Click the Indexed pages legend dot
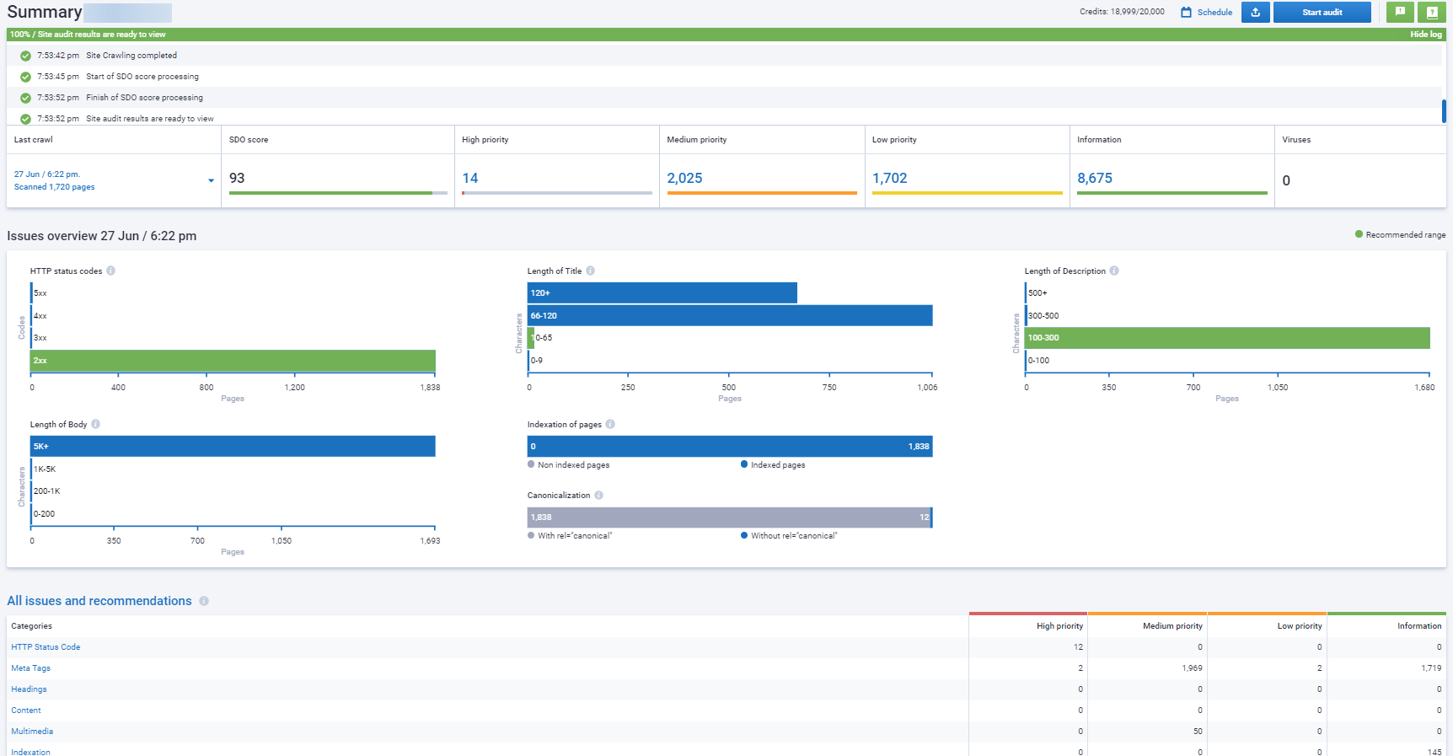The height and width of the screenshot is (756, 1453). 744,464
